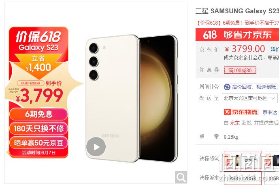Click the 618 够省才京东 banner

click(x=237, y=35)
